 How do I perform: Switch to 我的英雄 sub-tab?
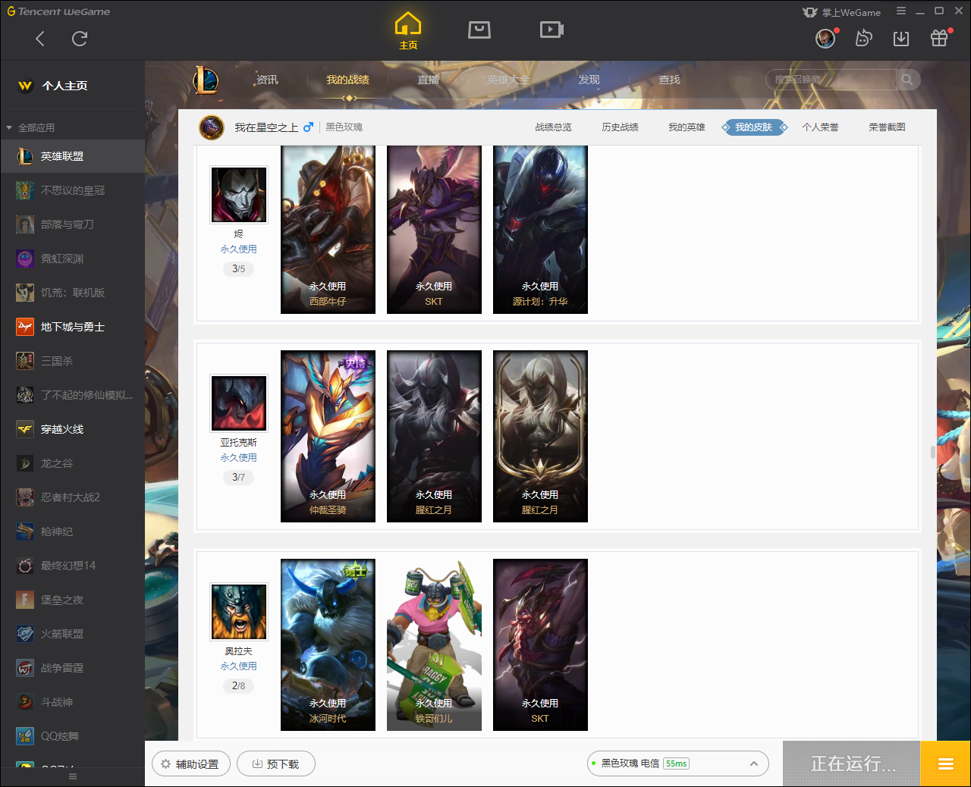(x=687, y=127)
